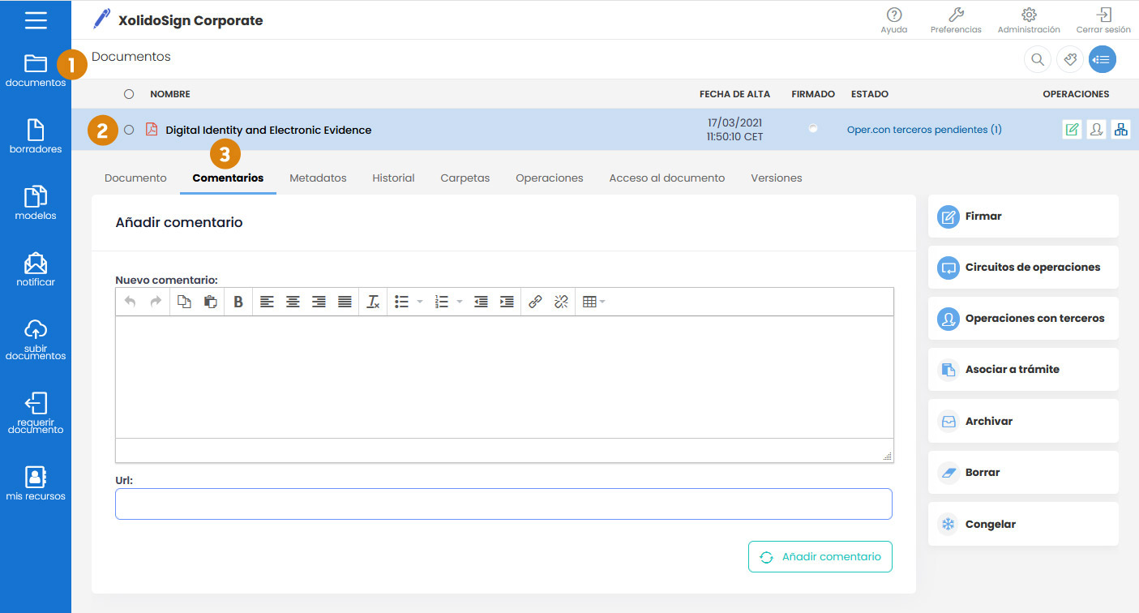Open the hamburger menu in sidebar
Screen dimensions: 1139x613
(36, 20)
